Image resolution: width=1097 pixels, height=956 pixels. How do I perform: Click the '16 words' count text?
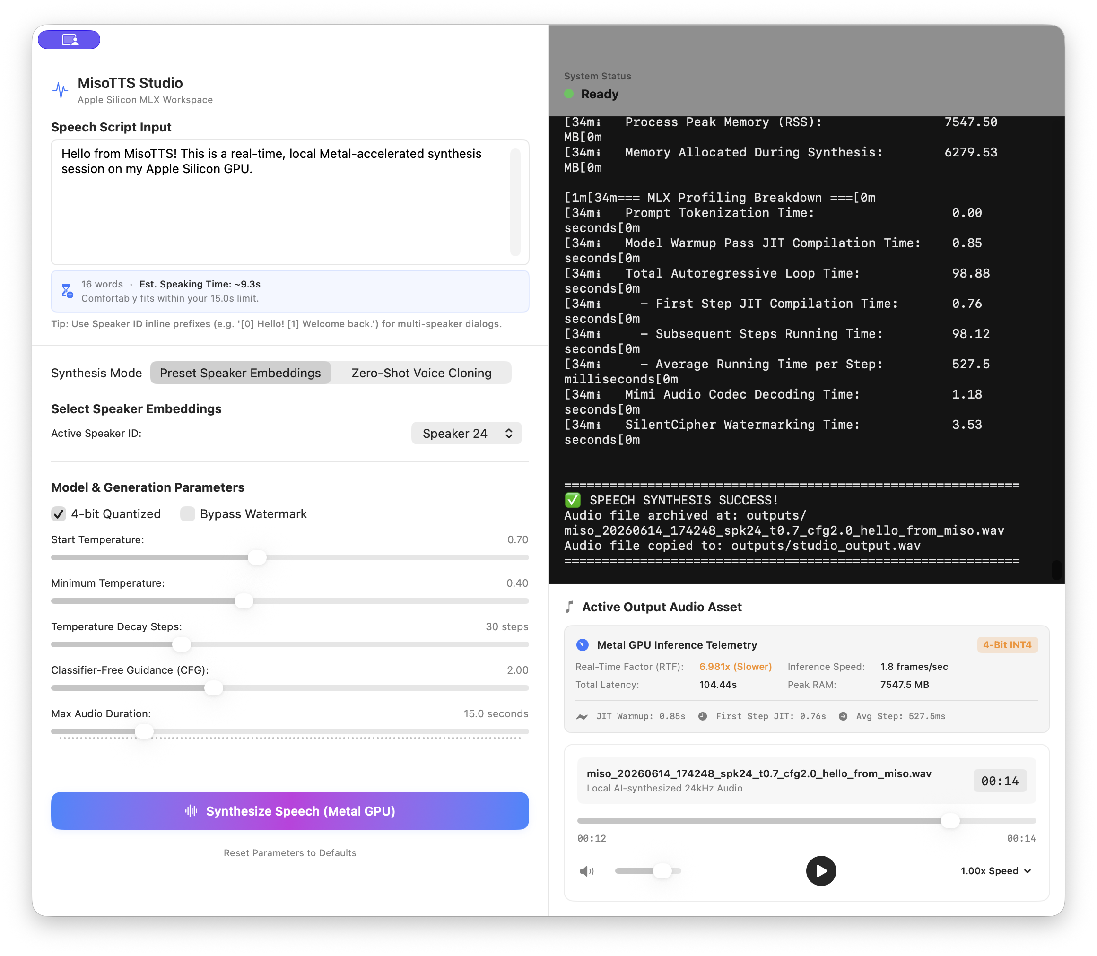tap(102, 284)
